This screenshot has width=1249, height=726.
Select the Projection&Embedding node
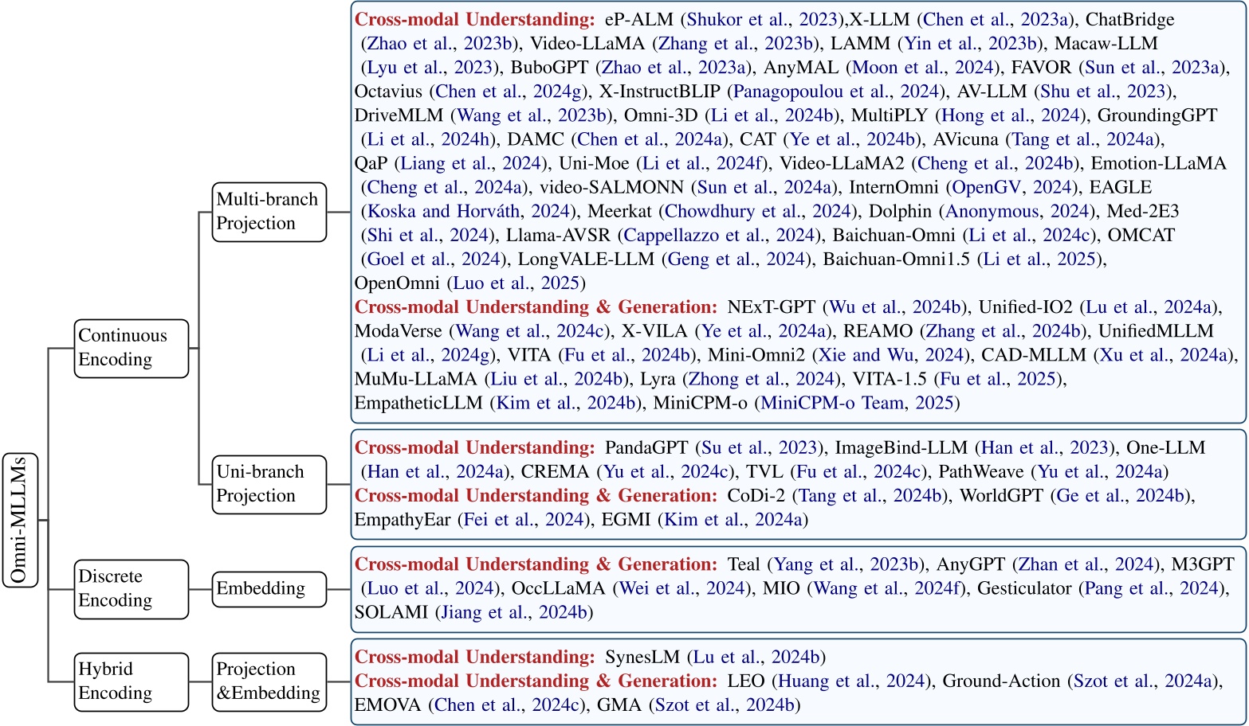pos(269,681)
